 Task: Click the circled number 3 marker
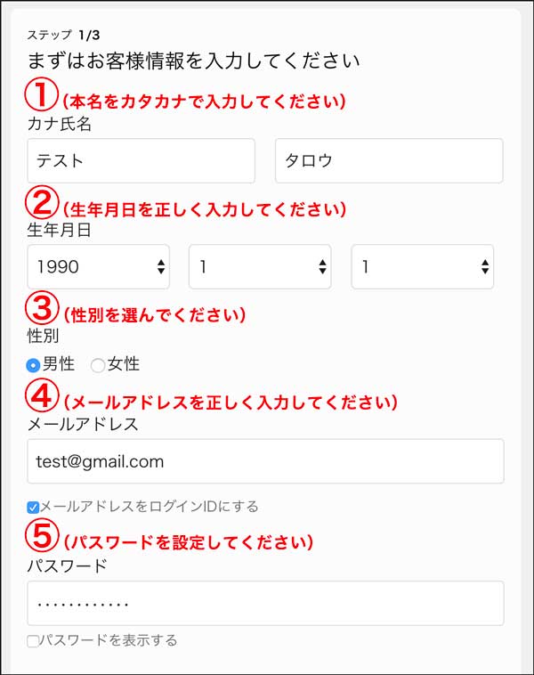(41, 308)
